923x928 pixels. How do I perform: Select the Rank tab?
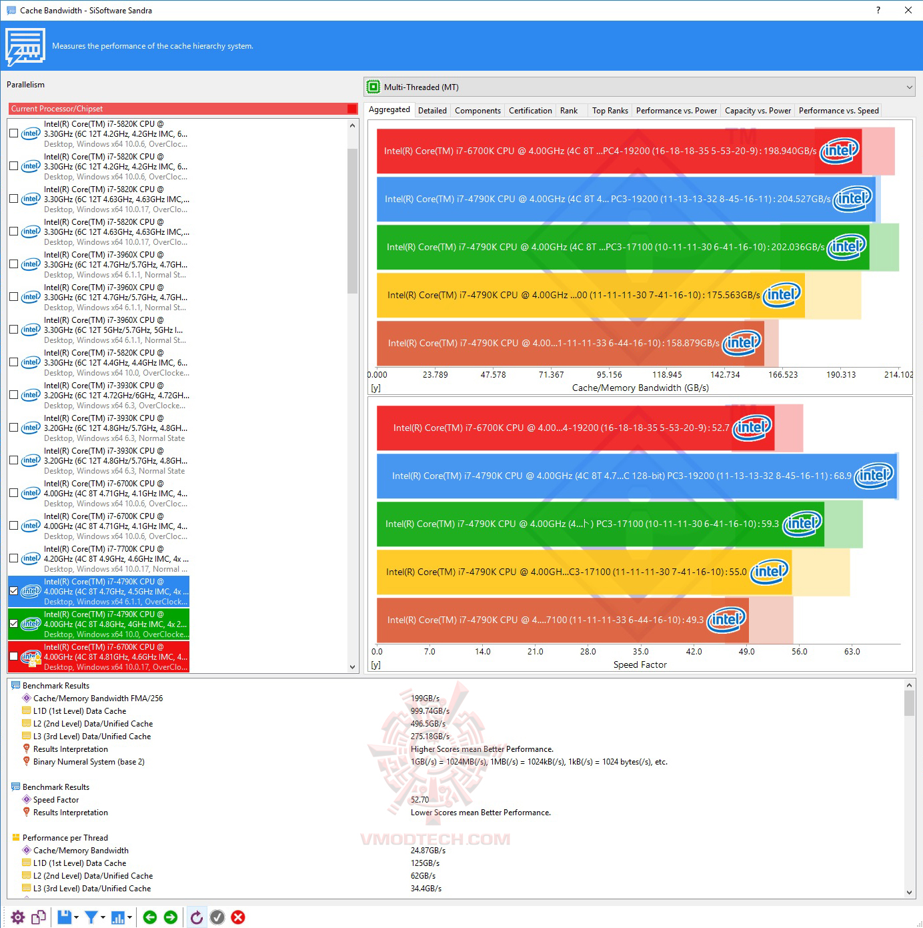[569, 111]
